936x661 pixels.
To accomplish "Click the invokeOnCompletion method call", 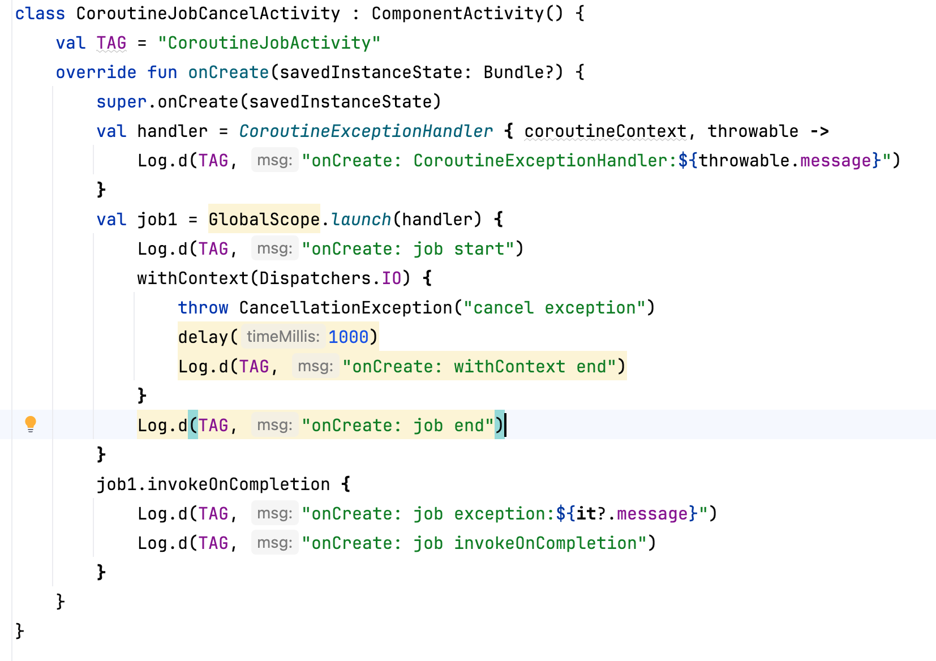I will (x=238, y=484).
